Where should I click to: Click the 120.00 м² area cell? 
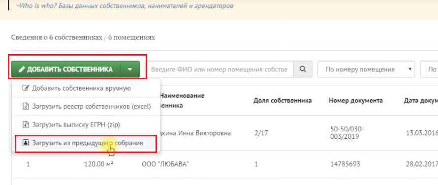point(98,164)
